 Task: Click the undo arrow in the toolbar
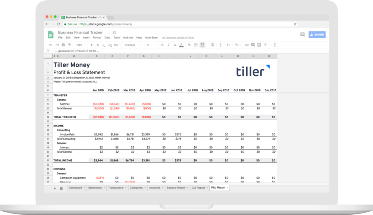tap(51, 45)
